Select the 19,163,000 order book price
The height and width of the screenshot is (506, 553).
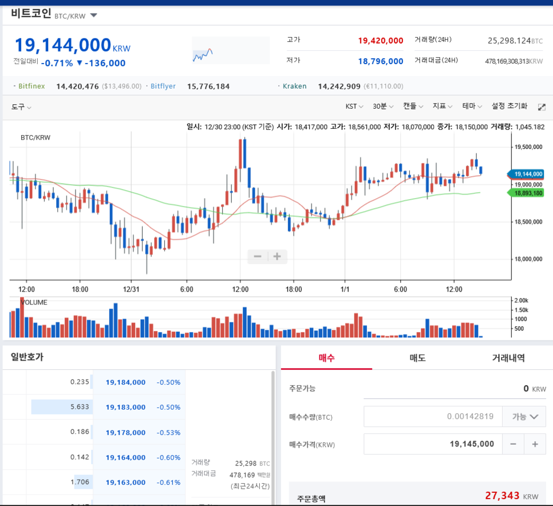[125, 483]
